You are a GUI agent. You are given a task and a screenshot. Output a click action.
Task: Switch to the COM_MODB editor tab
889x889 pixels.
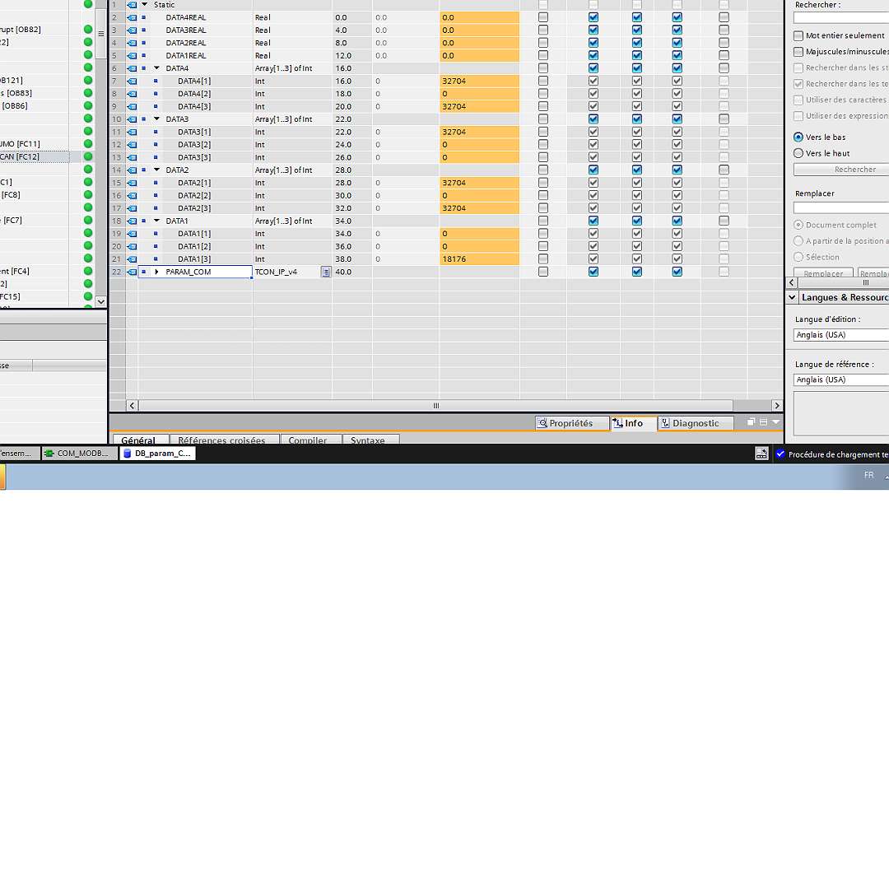pyautogui.click(x=80, y=454)
